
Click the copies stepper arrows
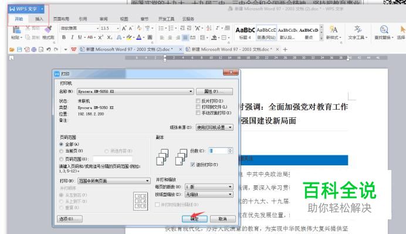click(x=230, y=151)
